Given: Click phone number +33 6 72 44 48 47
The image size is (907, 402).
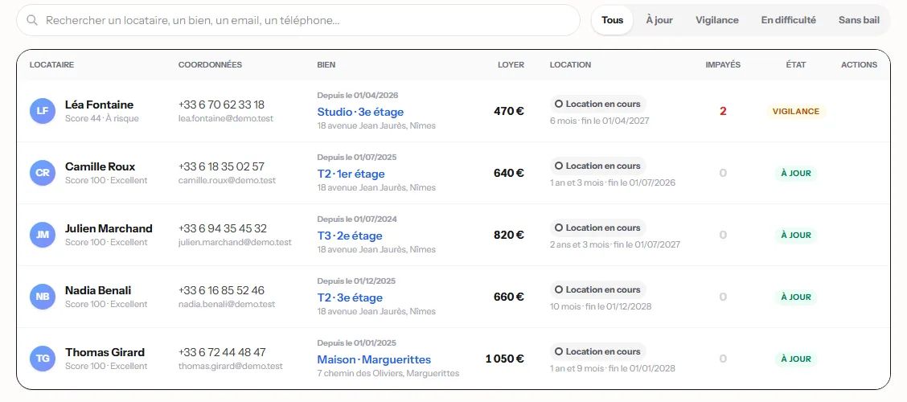Looking at the screenshot, I should pos(222,352).
